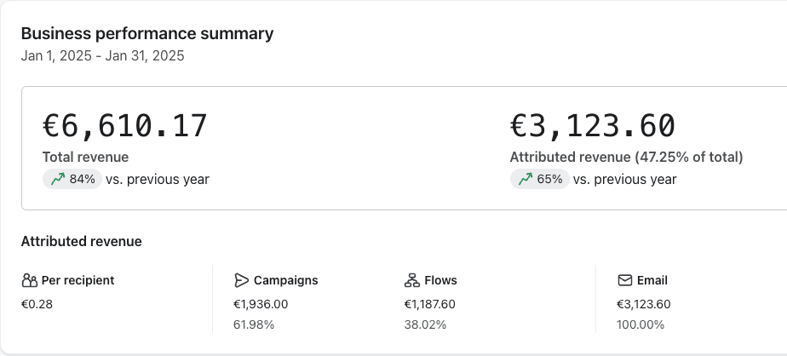Click Attributed revenue (47.25% of total) label
787x356 pixels.
click(x=626, y=158)
